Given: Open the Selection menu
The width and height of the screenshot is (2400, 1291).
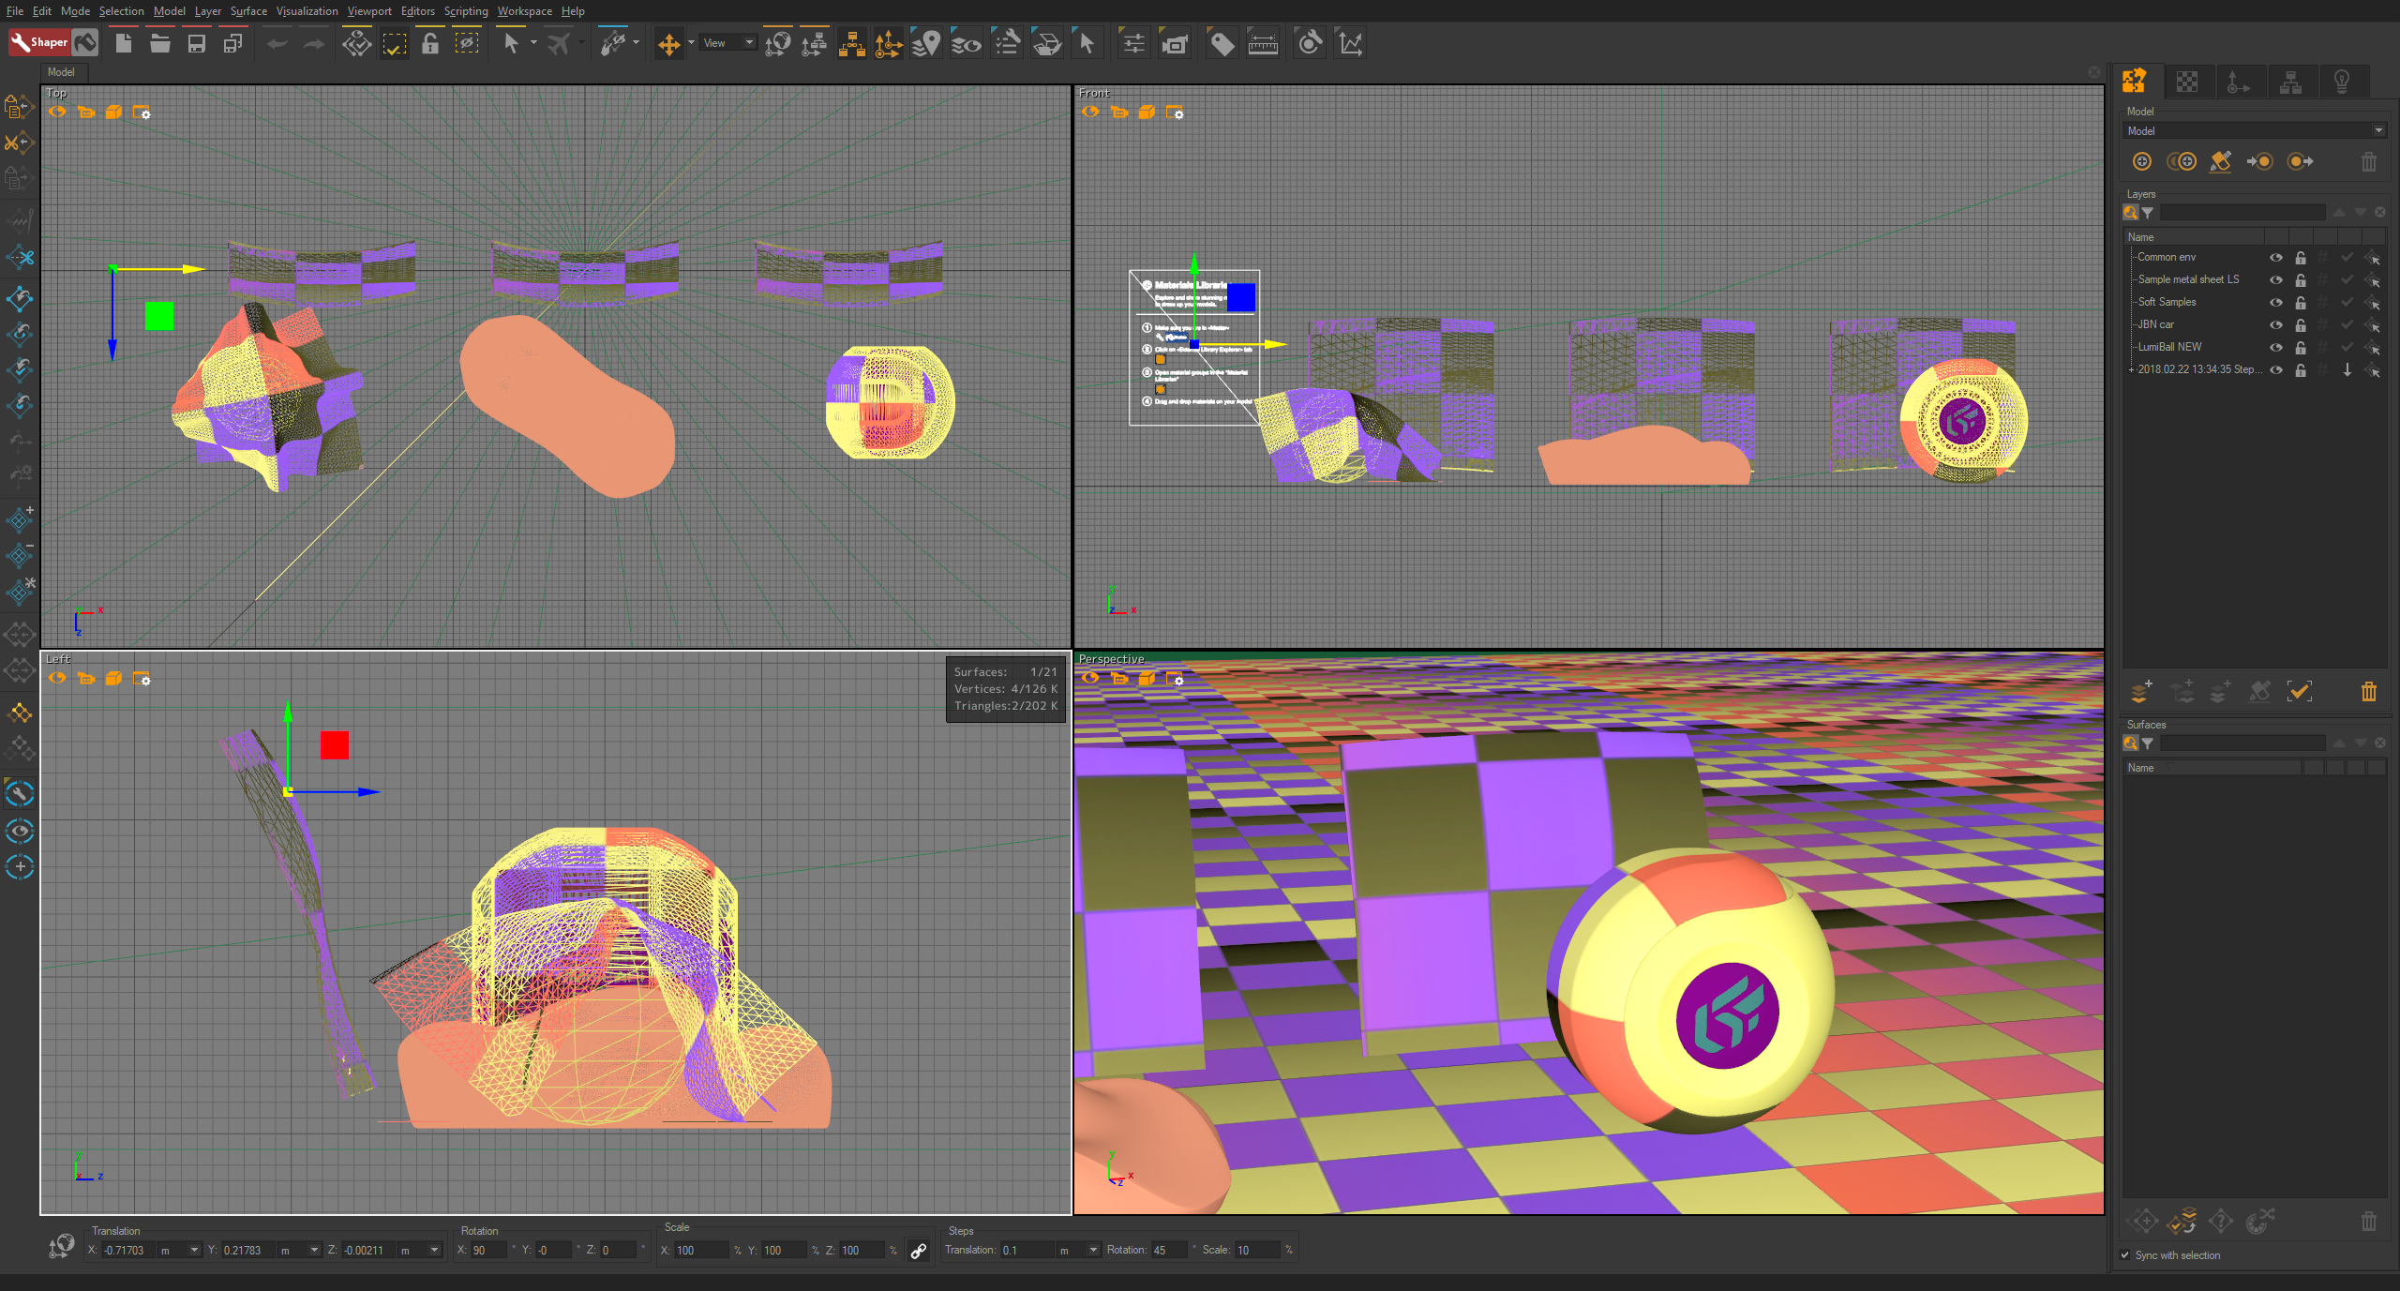Looking at the screenshot, I should 121,11.
